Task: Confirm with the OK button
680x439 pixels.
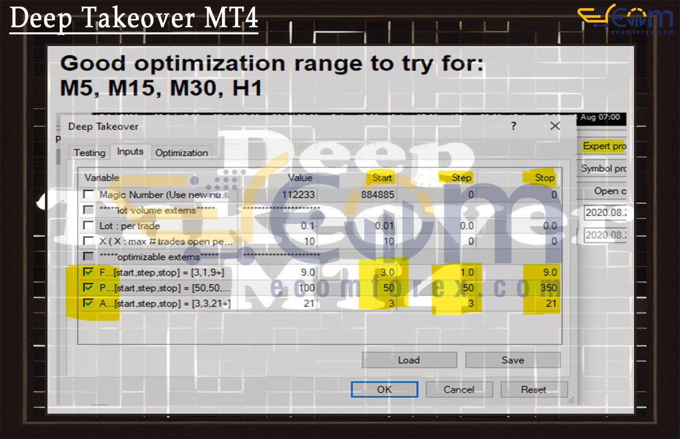Action: pyautogui.click(x=384, y=389)
